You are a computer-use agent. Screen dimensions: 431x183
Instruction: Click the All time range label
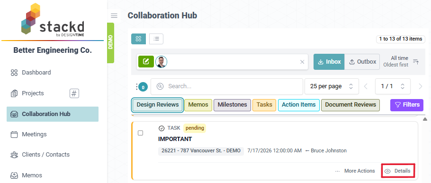coord(399,58)
